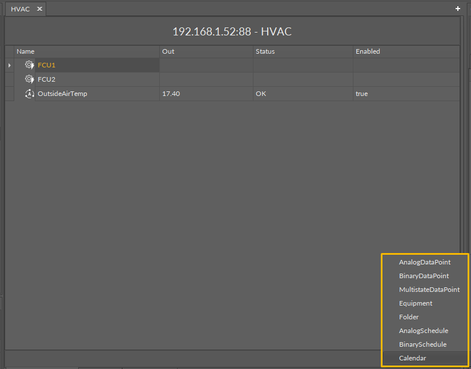Select the OutsideAirTemp Out value 17.40
Screen dimensions: 471x369
171,94
